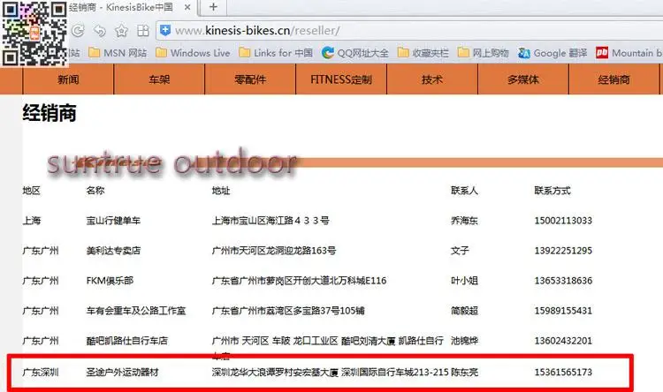Click dealer name 酷吧凯路仕自行车店

[126, 341]
